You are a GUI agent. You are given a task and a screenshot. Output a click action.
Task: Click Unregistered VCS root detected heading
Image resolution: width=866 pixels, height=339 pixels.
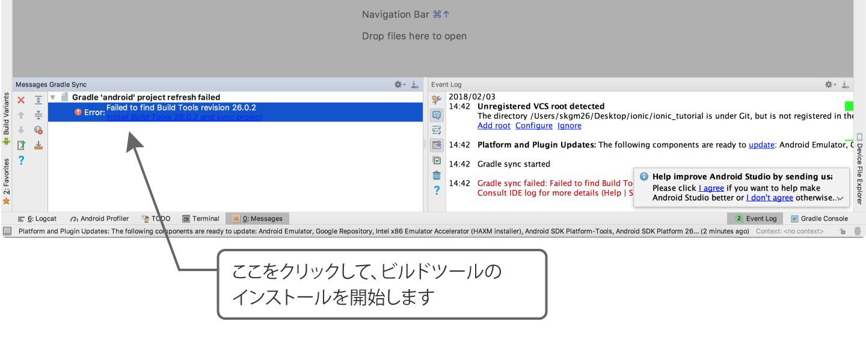pos(541,106)
